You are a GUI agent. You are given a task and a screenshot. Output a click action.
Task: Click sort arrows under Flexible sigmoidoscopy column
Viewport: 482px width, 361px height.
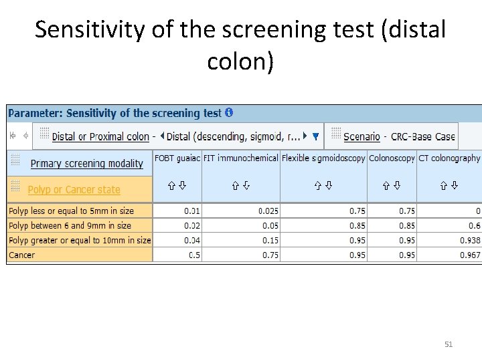click(324, 185)
